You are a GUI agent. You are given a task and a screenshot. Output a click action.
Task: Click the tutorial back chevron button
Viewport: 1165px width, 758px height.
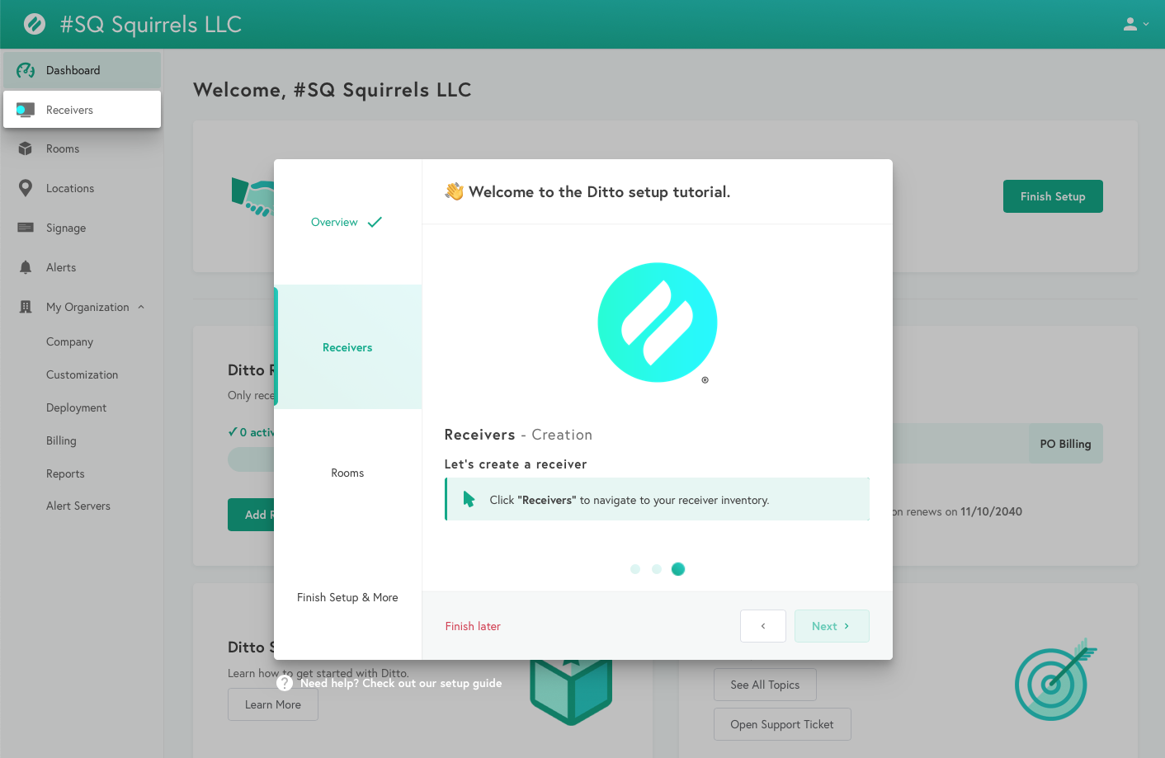tap(763, 626)
